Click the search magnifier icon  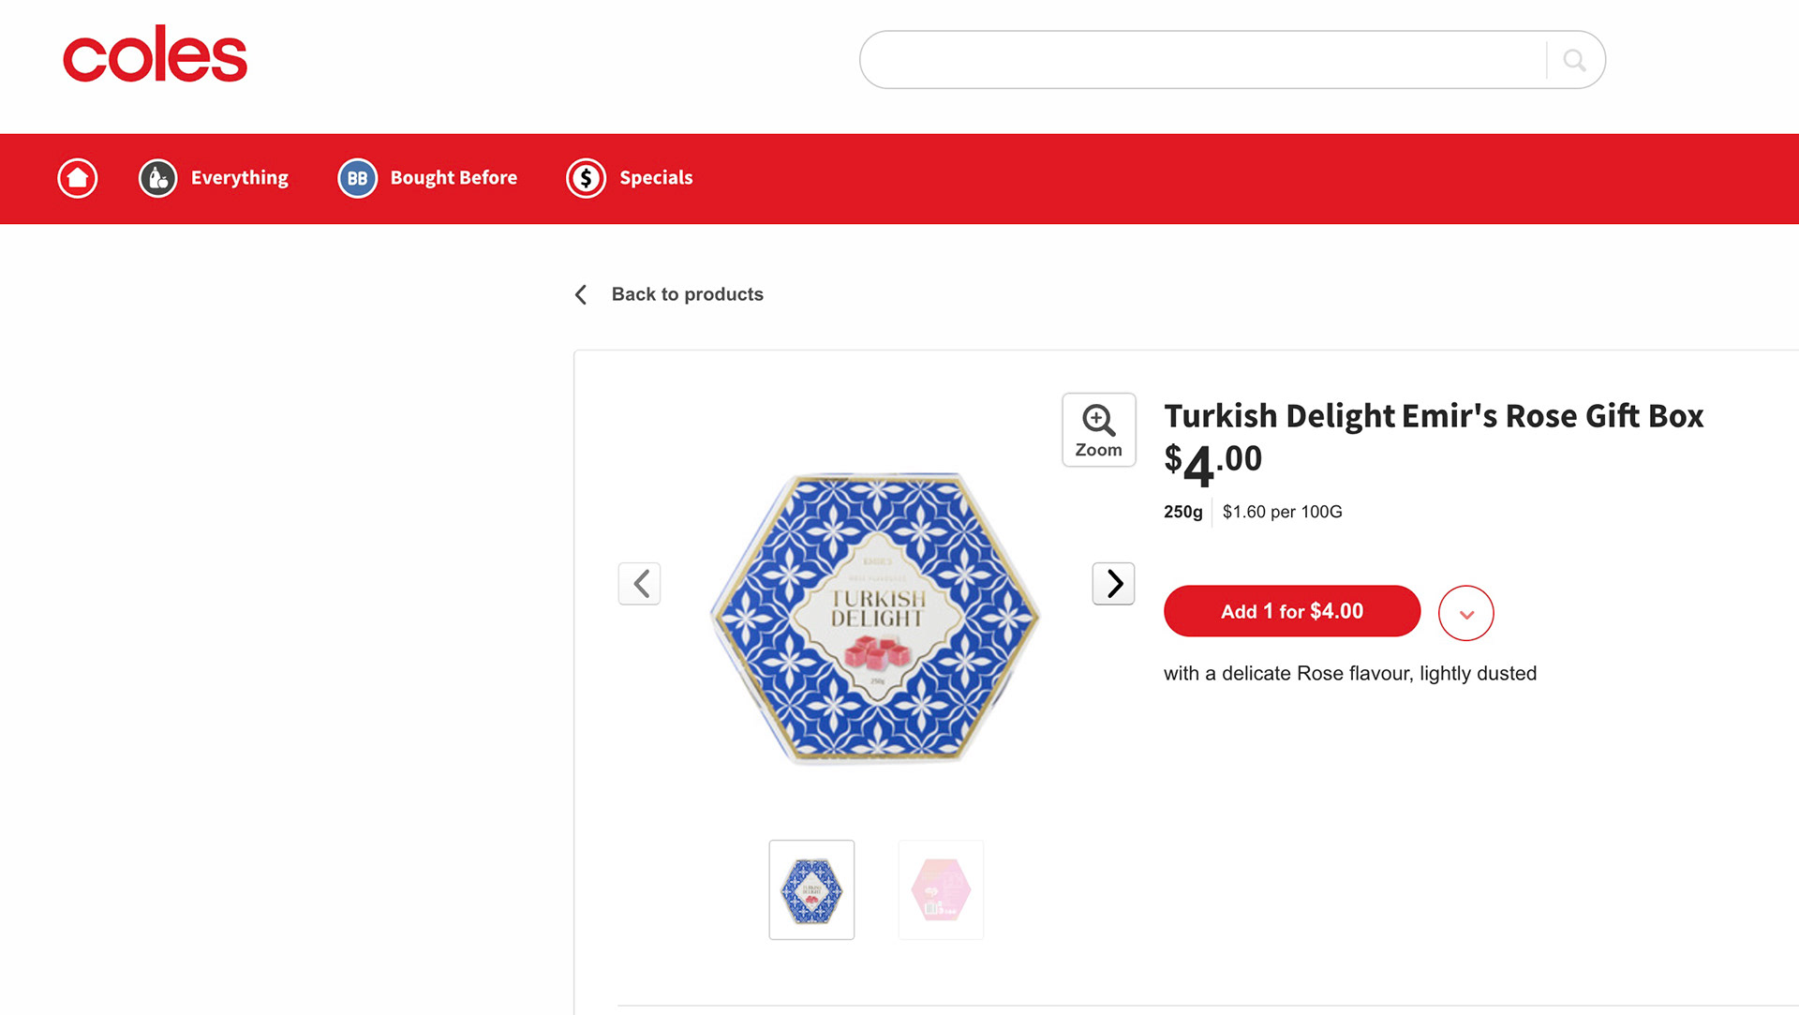[1574, 60]
